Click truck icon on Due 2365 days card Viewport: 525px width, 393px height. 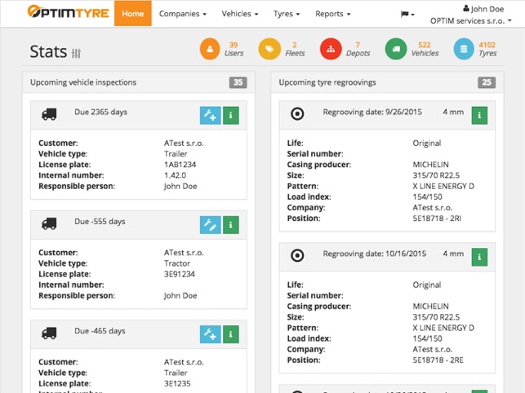(x=49, y=114)
